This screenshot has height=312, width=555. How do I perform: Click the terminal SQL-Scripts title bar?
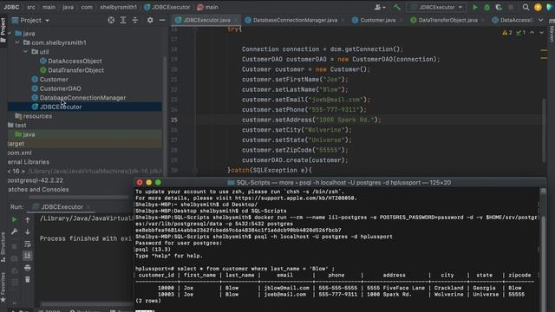pyautogui.click(x=340, y=183)
